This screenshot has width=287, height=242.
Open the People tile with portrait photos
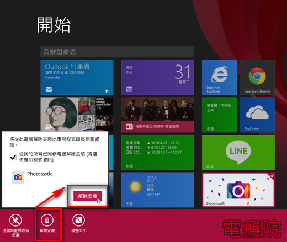pyautogui.click(x=77, y=114)
